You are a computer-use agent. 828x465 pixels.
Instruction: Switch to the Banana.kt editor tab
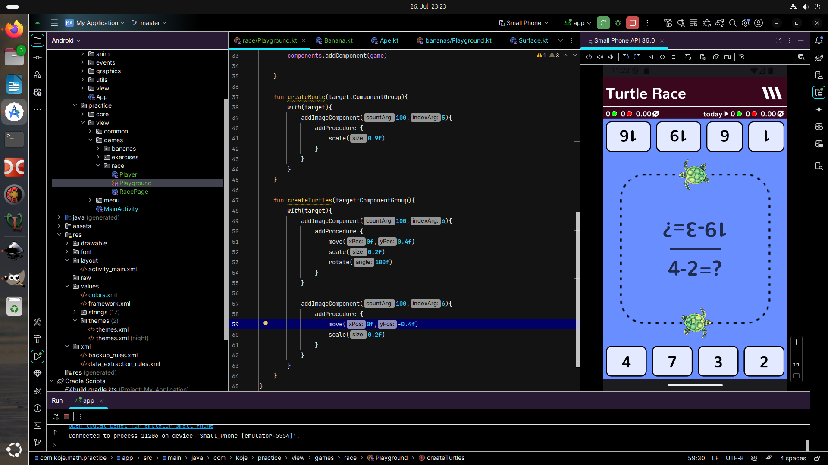click(338, 40)
